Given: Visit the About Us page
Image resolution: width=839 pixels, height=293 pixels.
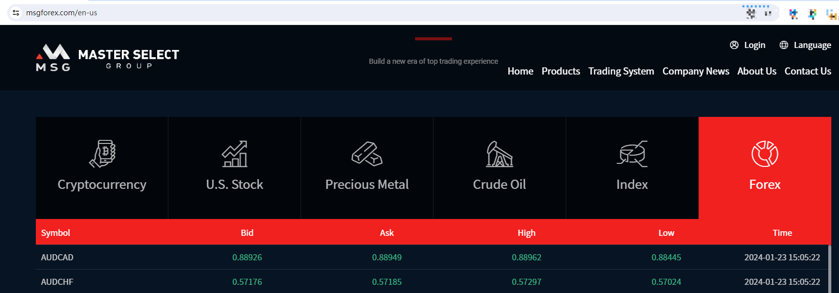Looking at the screenshot, I should [x=757, y=71].
